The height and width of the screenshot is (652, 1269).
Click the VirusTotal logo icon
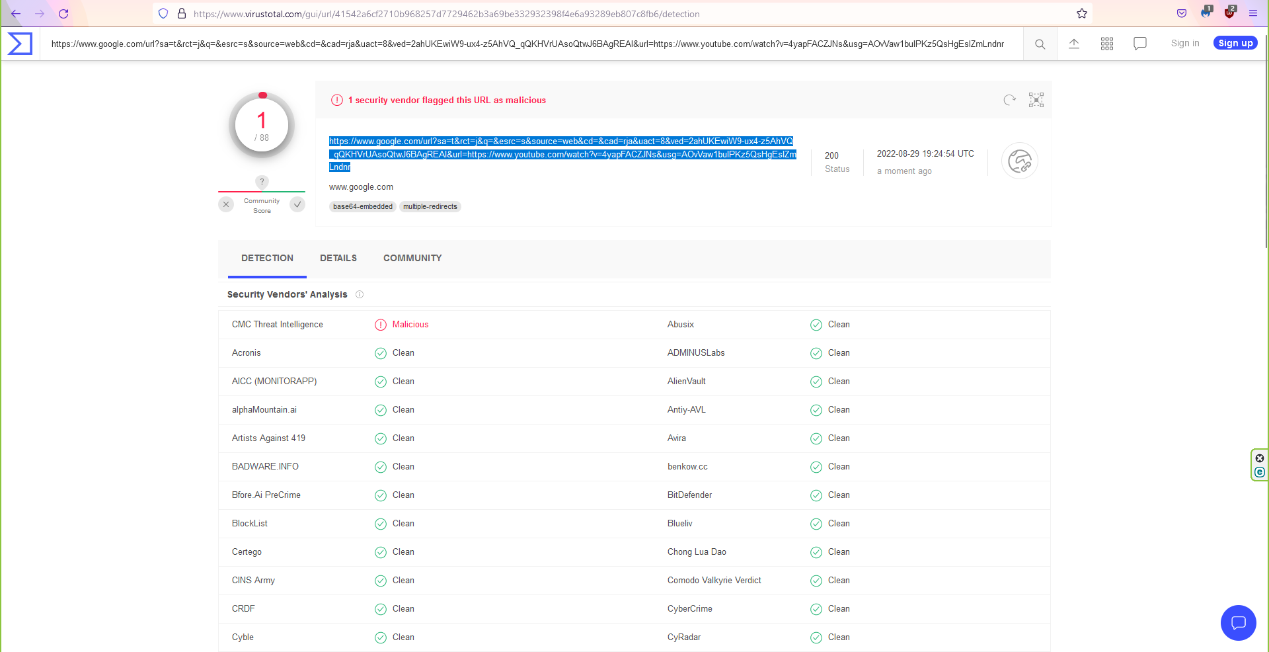pos(20,44)
